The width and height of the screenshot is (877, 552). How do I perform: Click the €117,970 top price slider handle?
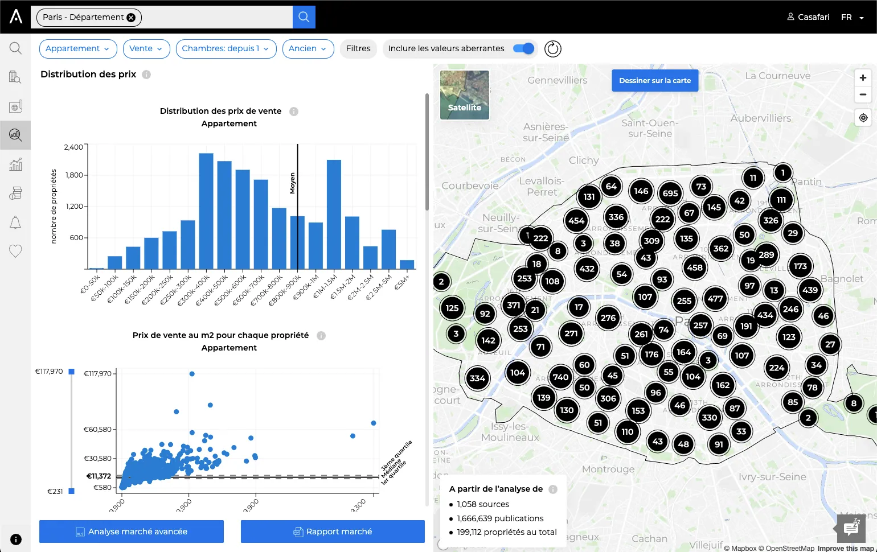click(72, 372)
